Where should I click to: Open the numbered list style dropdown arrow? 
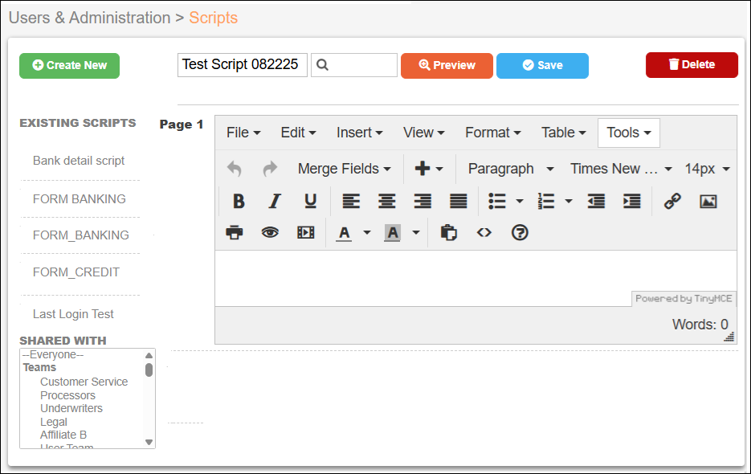(569, 202)
